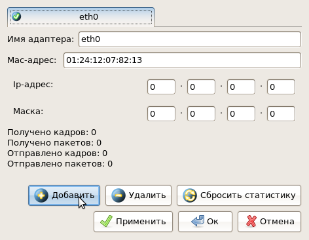Click the 'Ip-адрес:' label

click(x=33, y=85)
